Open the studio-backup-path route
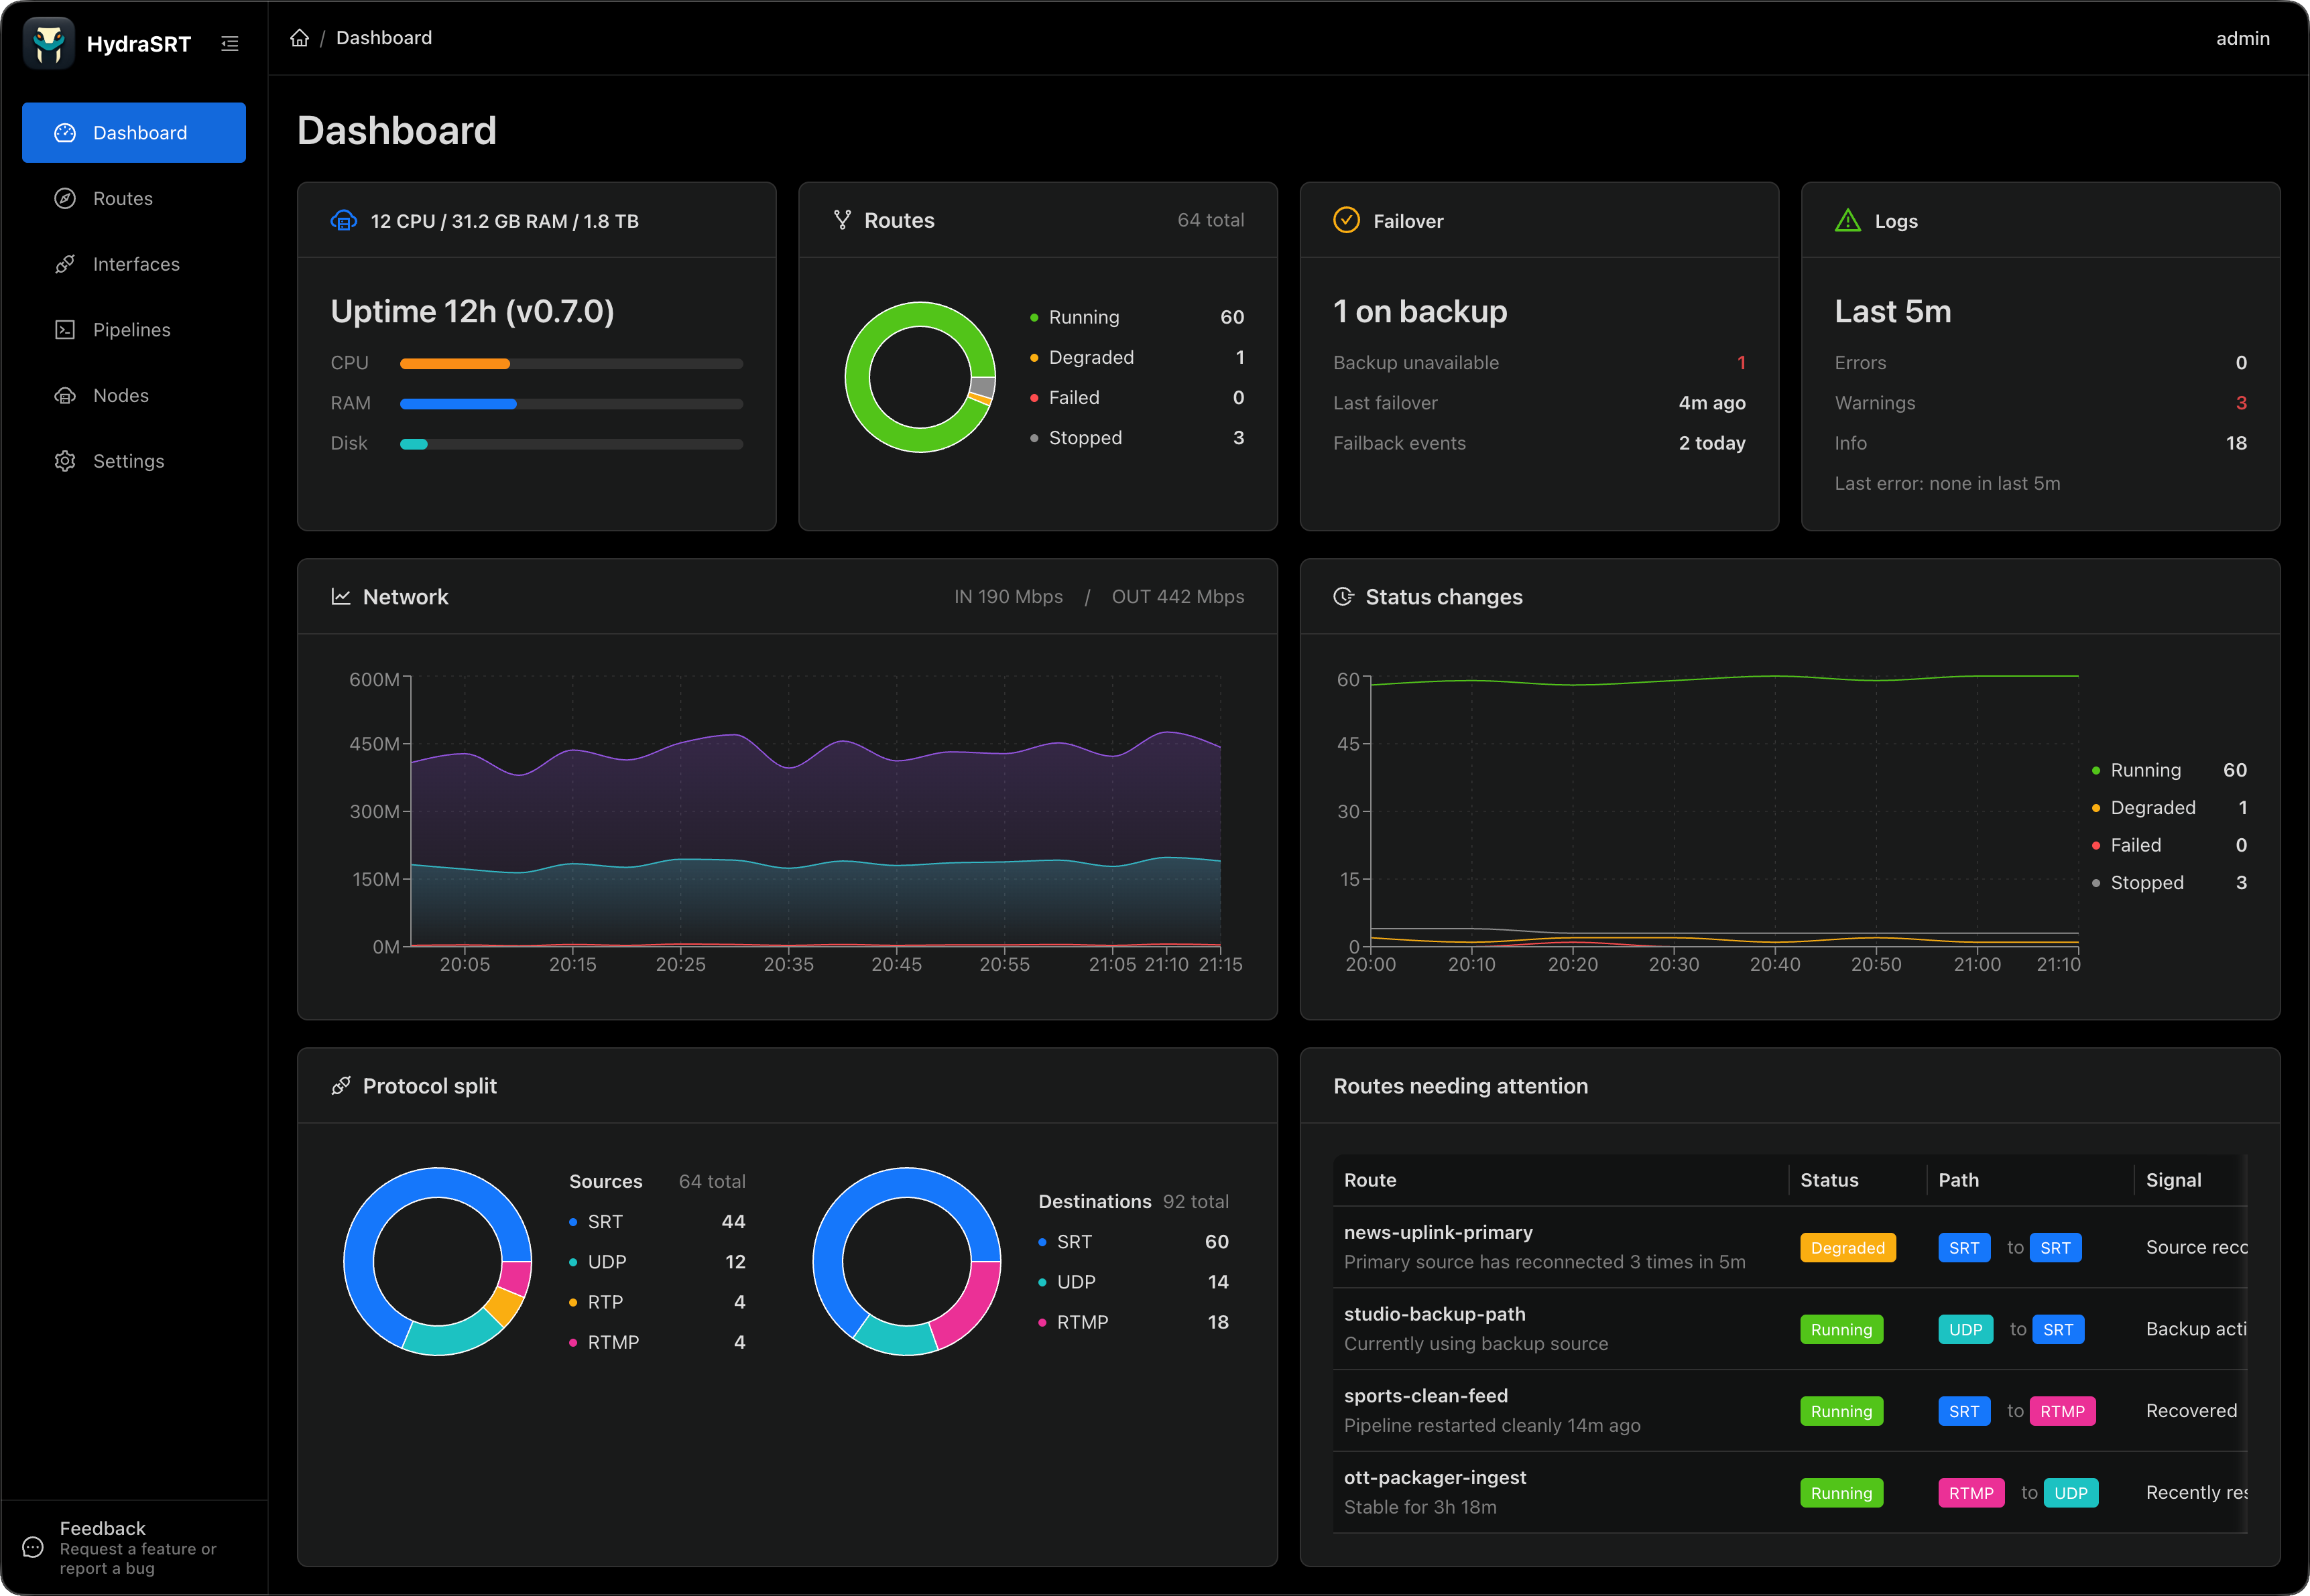Viewport: 2310px width, 1596px height. pos(1435,1314)
